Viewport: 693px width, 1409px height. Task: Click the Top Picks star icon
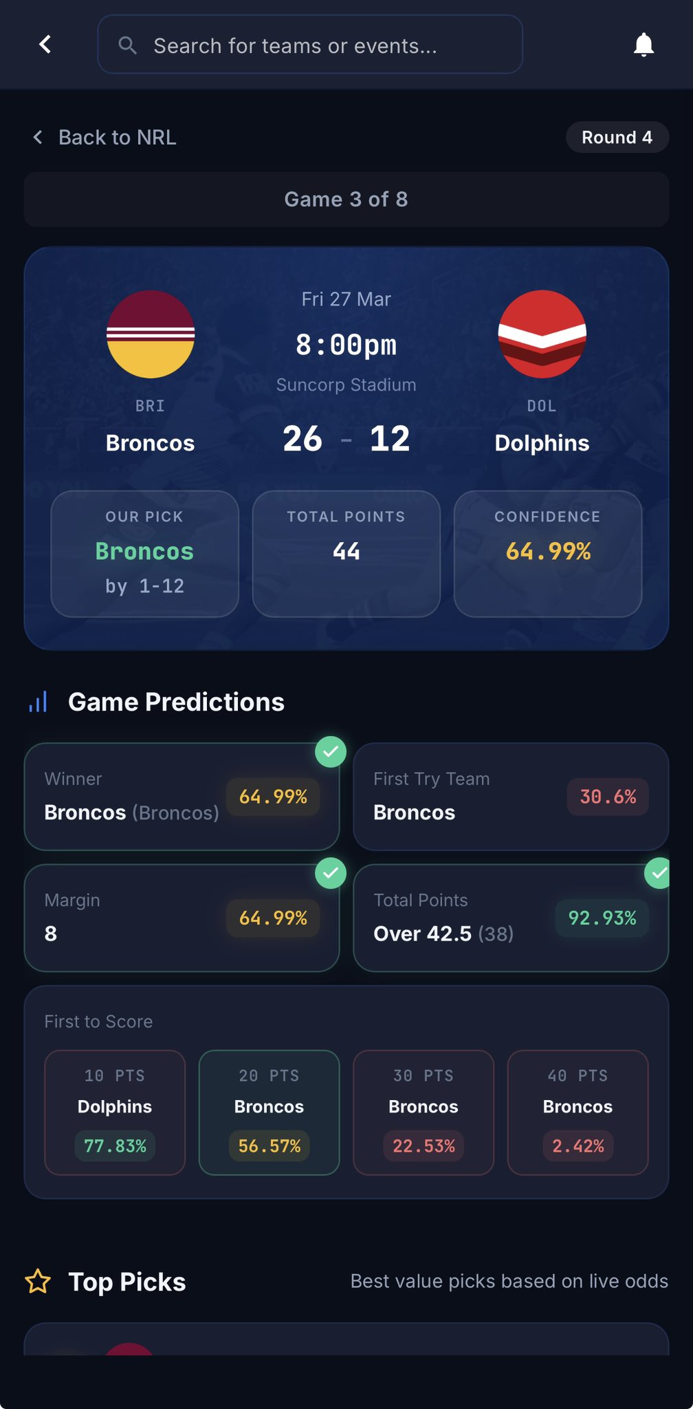pyautogui.click(x=38, y=1281)
